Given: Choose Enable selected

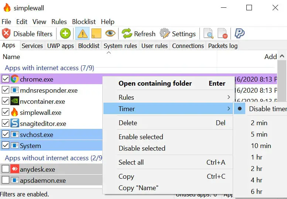Looking at the screenshot, I should tap(168, 137).
